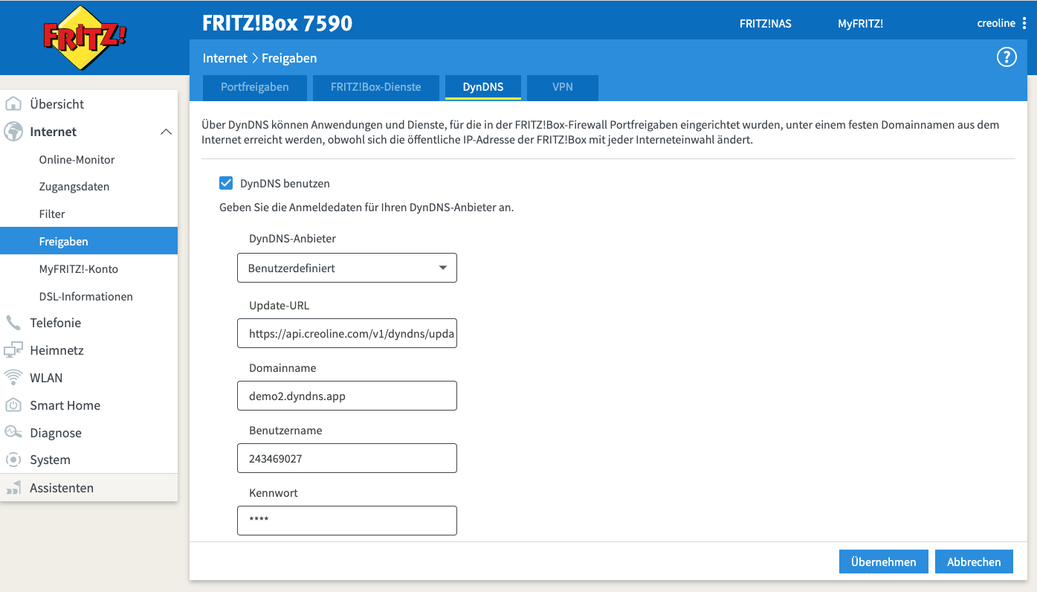
Task: Open FRITZ!NAS in the header
Action: coord(766,24)
